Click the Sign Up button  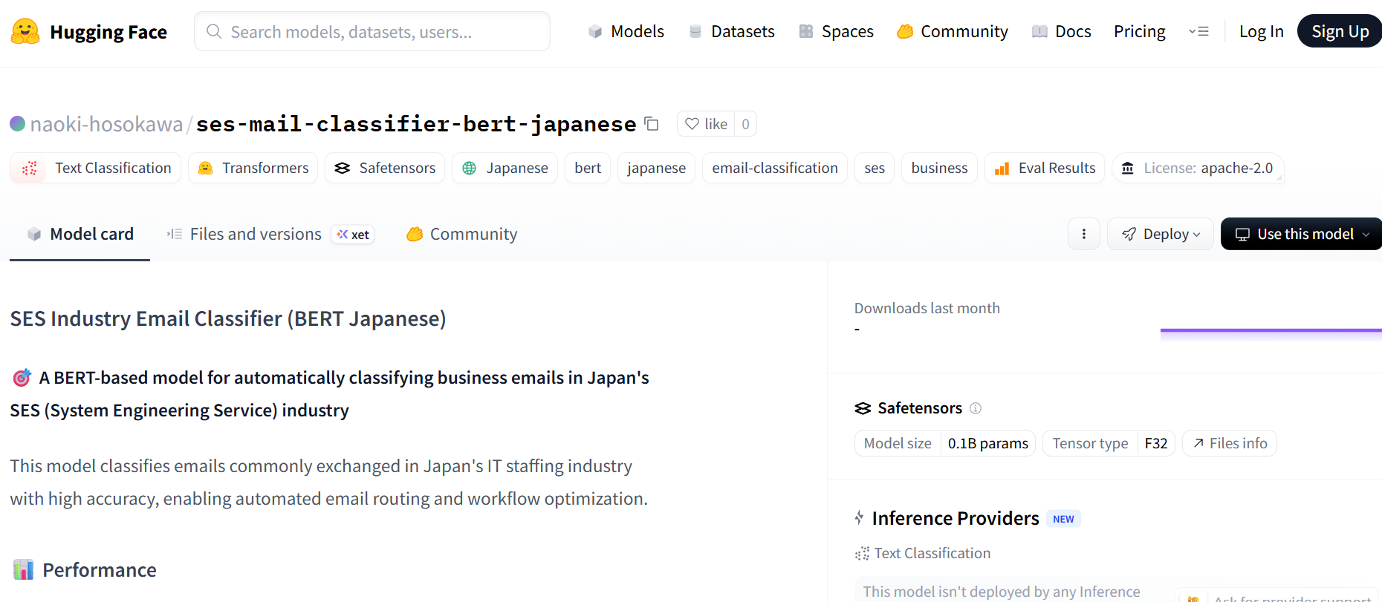pos(1339,31)
